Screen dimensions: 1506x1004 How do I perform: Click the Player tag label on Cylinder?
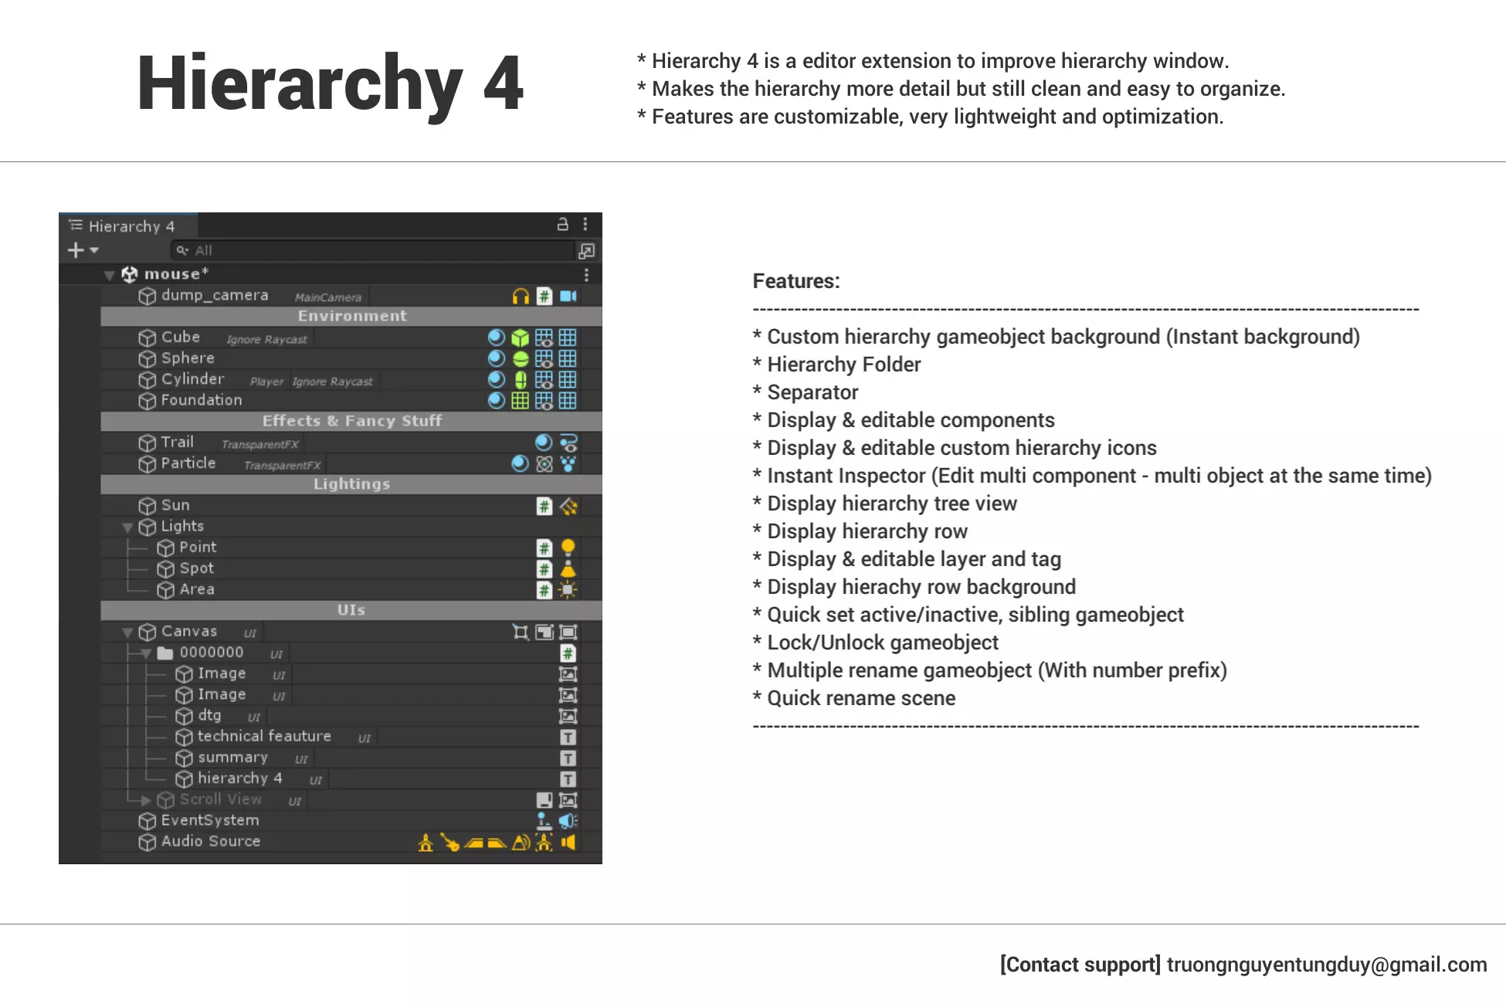(x=267, y=382)
